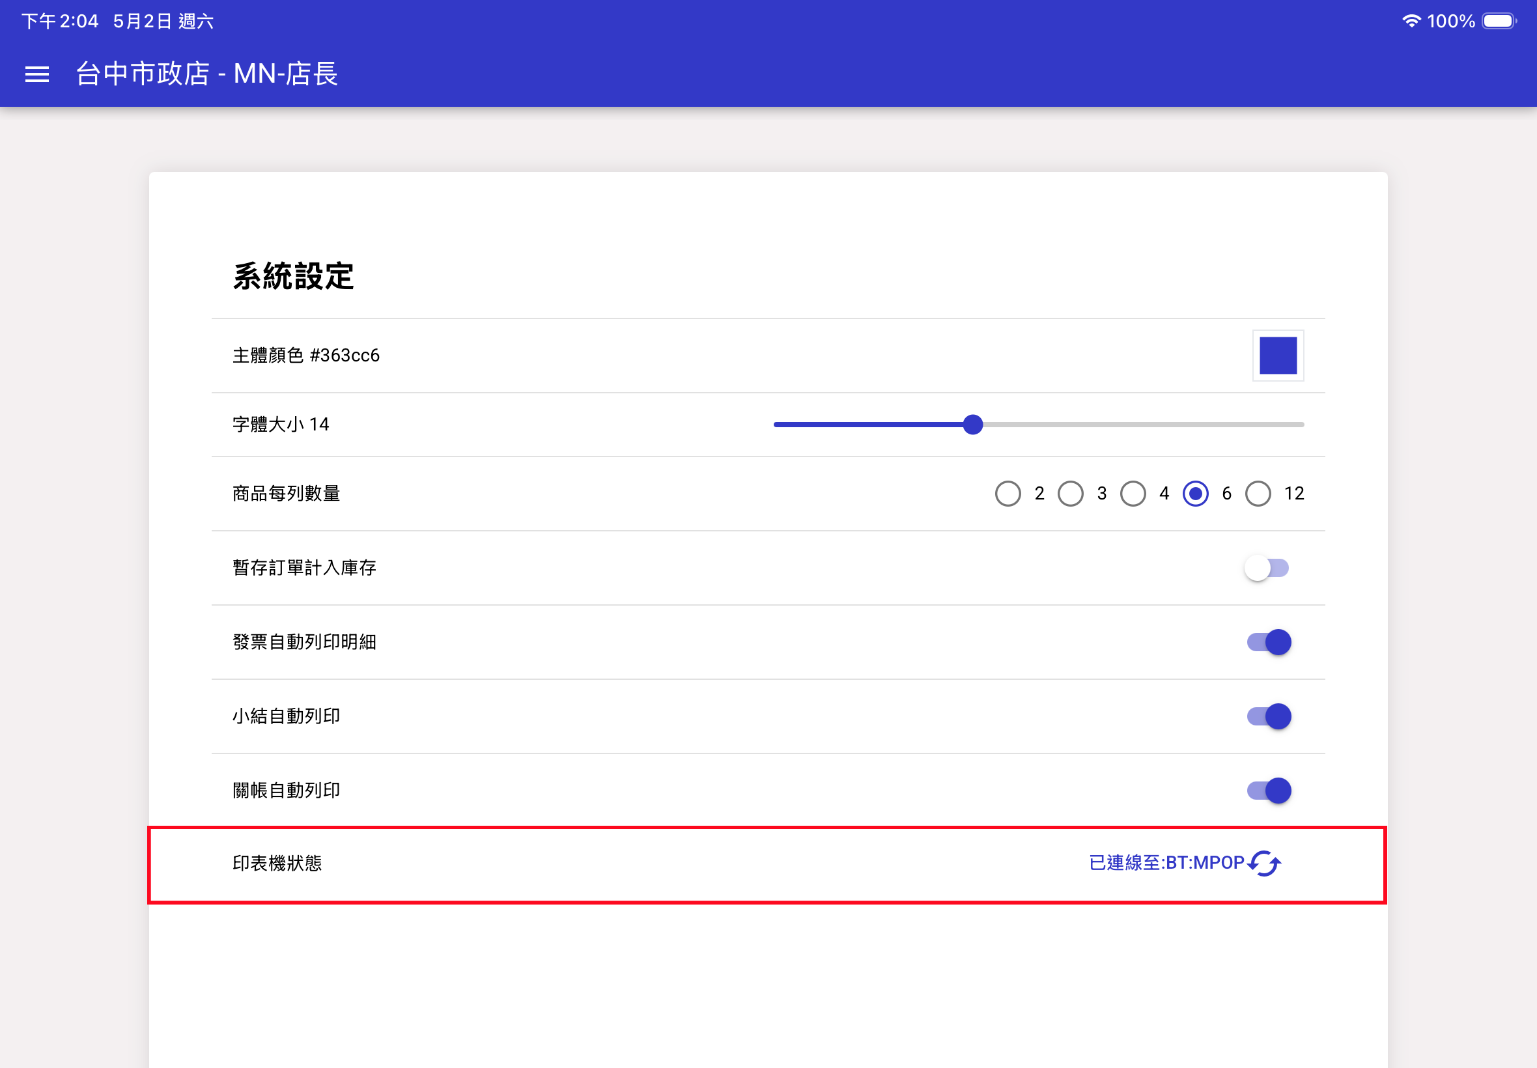This screenshot has height=1068, width=1537.
Task: Click the 台中市政店 - MN-店長 title
Action: pos(206,74)
